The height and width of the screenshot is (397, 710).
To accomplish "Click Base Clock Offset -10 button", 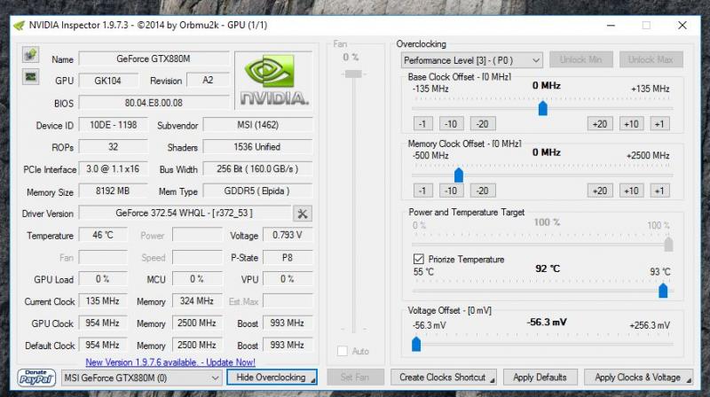I will point(451,124).
